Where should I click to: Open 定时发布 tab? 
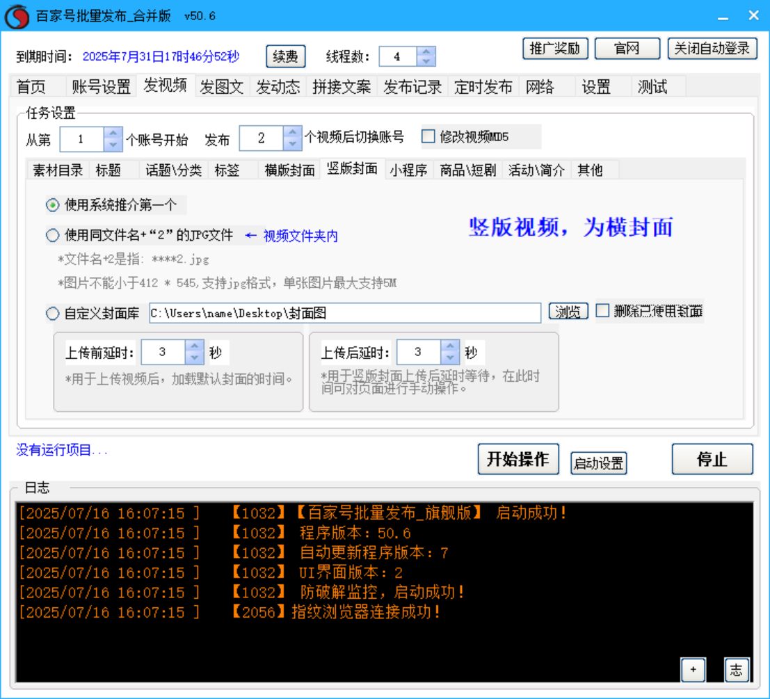[x=483, y=87]
